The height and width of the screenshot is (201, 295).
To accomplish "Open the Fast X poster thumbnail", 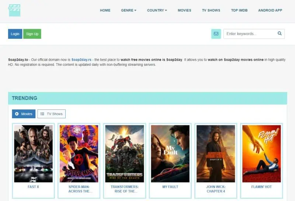I will [x=33, y=154].
